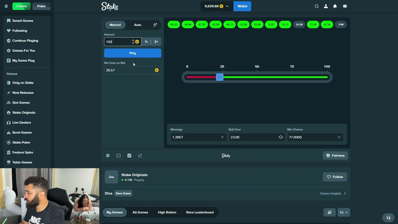The width and height of the screenshot is (398, 224).
Task: Open past result 7.99 chip
Action: pyautogui.click(x=341, y=25)
